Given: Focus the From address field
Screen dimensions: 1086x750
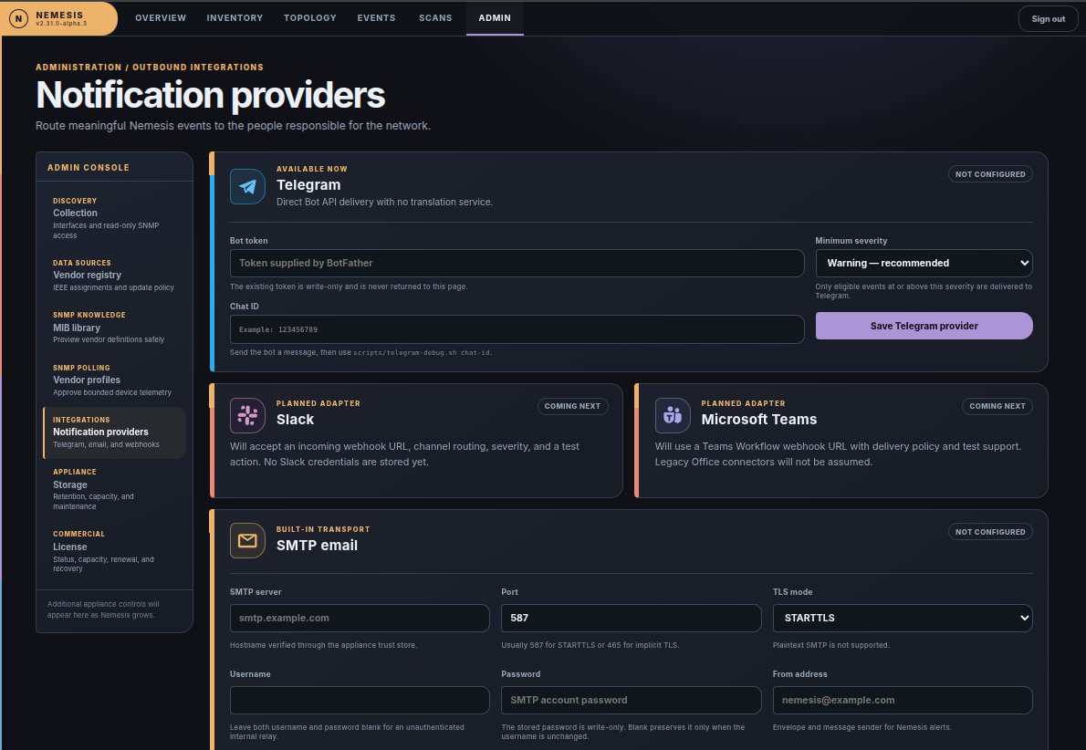Looking at the screenshot, I should pos(903,700).
